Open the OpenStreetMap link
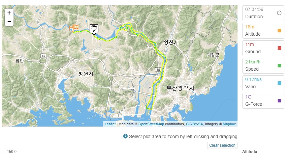Viewport: 287px width, 153px height. coord(151,124)
